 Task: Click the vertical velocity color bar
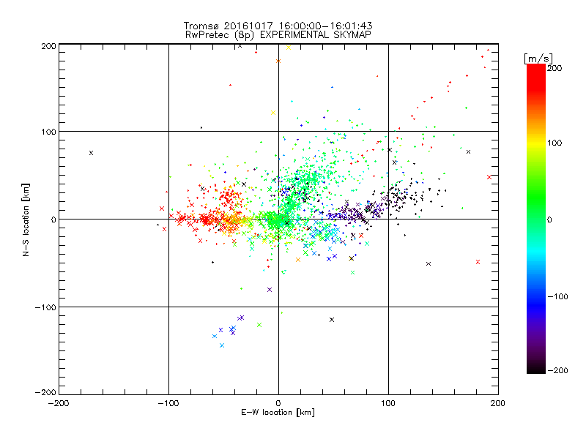coord(536,219)
